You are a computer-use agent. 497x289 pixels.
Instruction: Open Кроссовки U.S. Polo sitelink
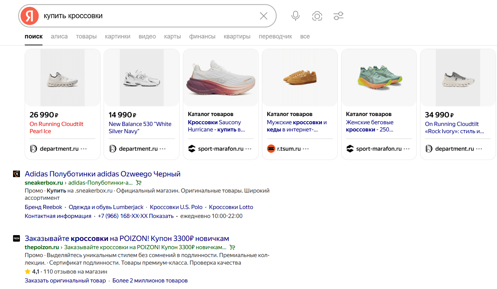[x=176, y=207]
